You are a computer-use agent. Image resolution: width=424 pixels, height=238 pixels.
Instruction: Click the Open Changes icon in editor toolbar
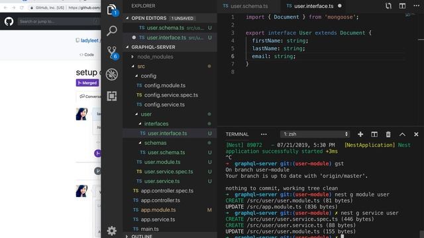[x=388, y=6]
